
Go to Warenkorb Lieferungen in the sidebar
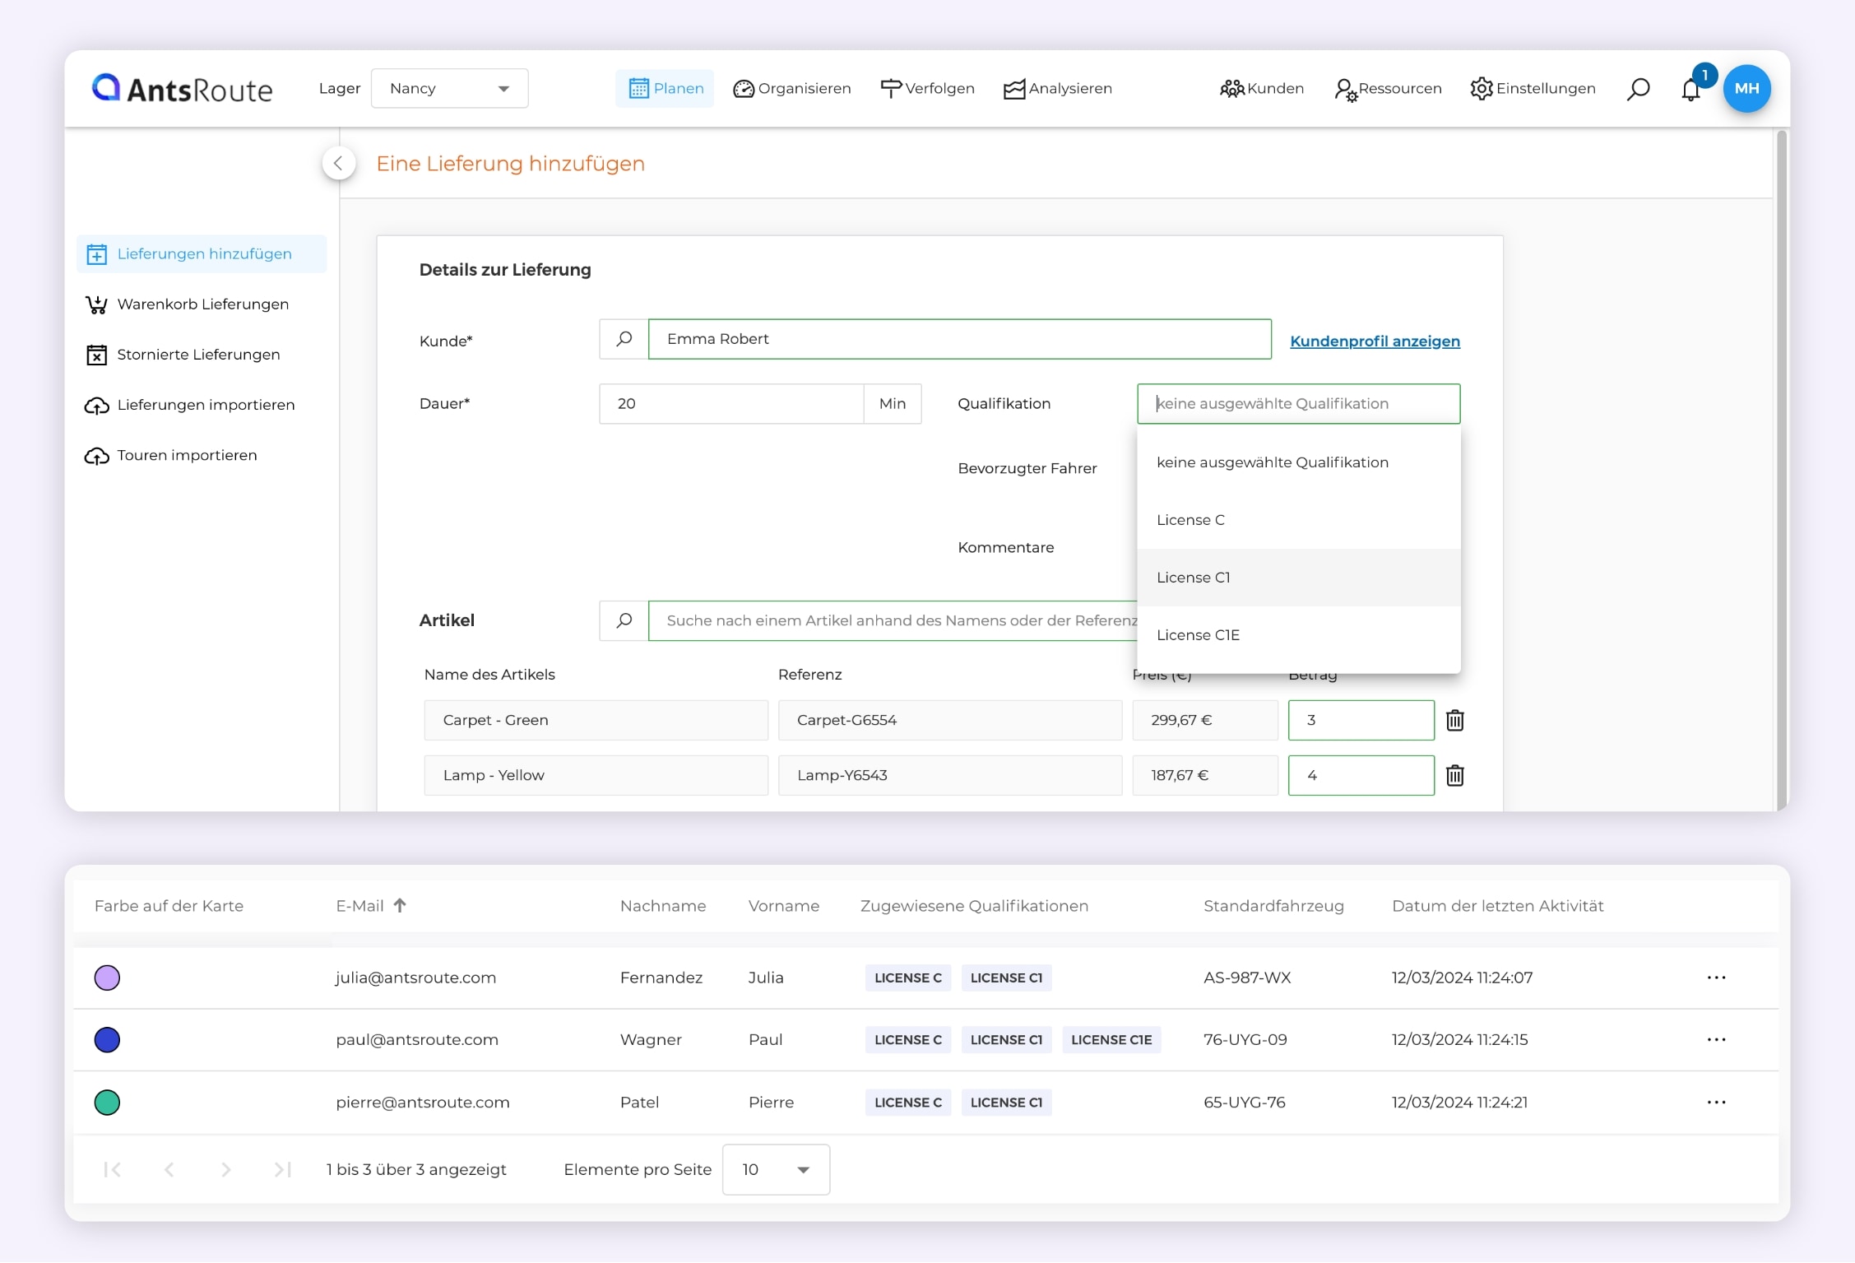(202, 304)
